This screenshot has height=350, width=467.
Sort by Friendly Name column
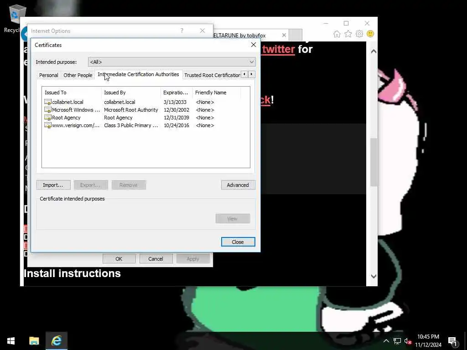[x=217, y=93]
